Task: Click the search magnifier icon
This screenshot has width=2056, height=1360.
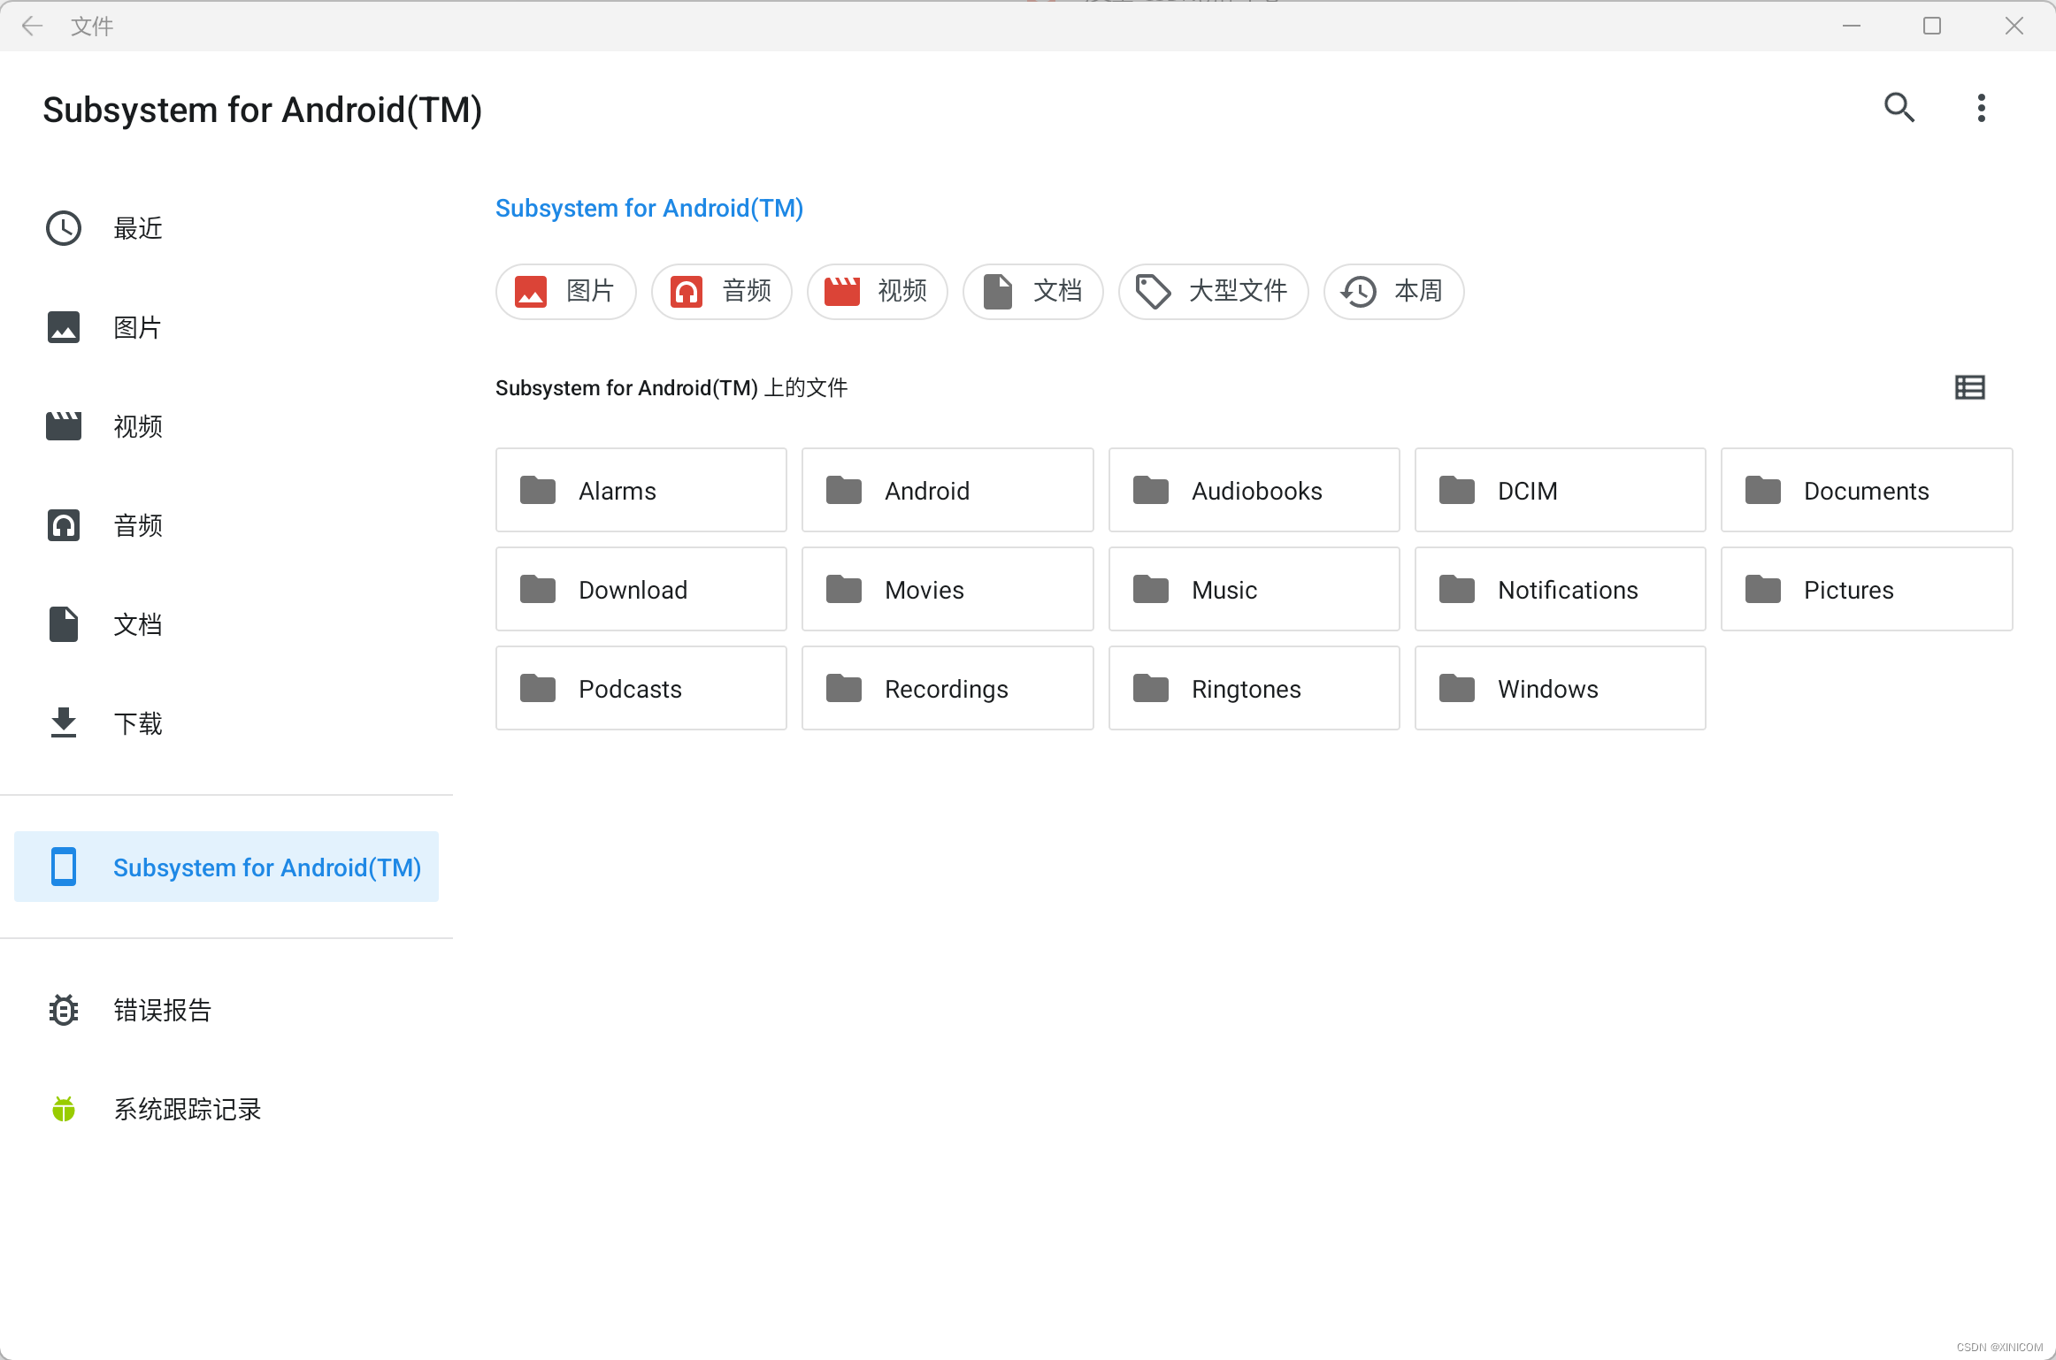Action: pos(1899,108)
